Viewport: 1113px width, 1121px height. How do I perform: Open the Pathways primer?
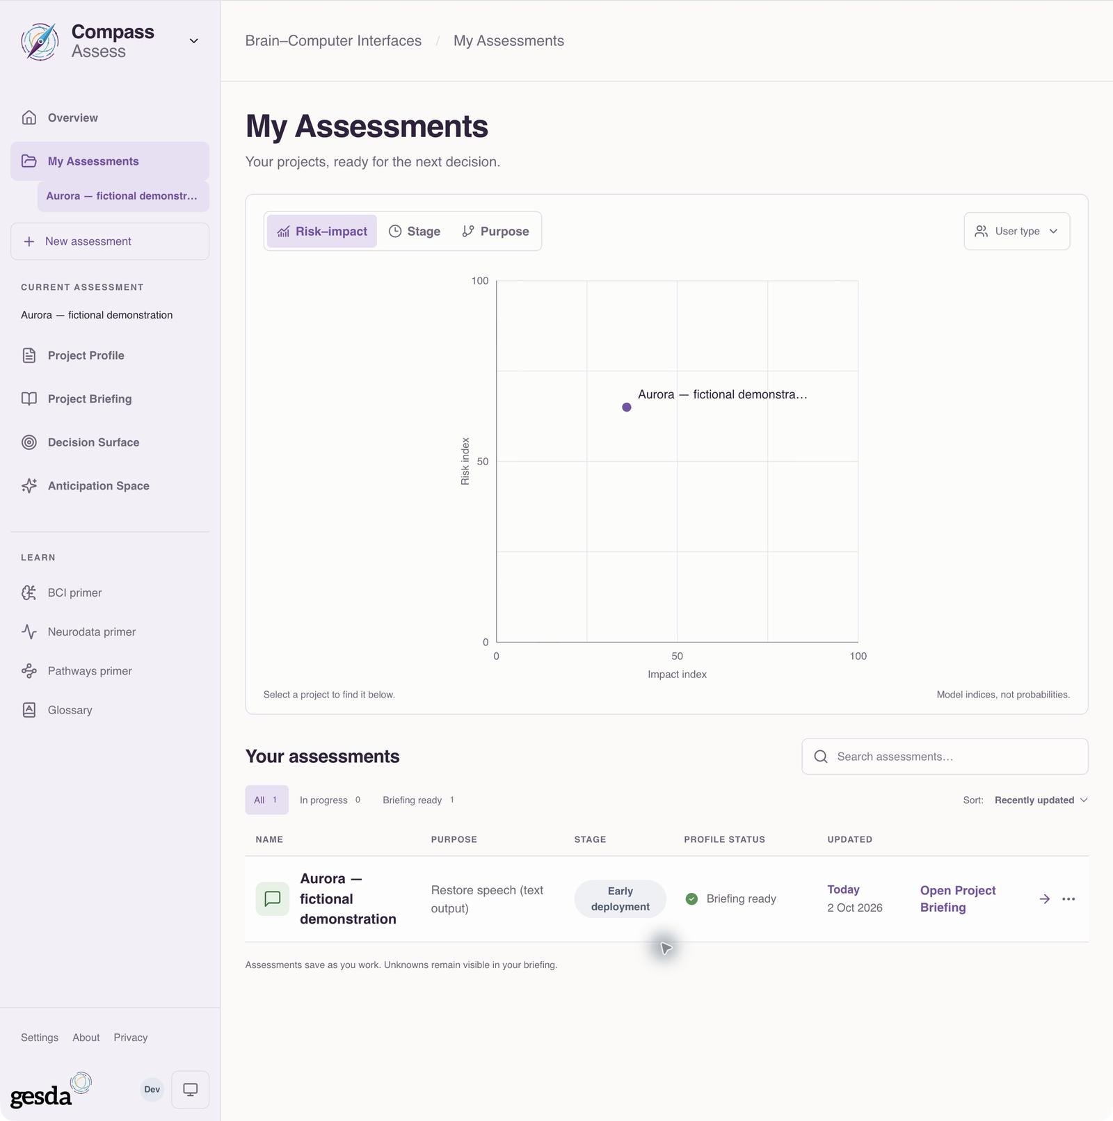point(110,671)
